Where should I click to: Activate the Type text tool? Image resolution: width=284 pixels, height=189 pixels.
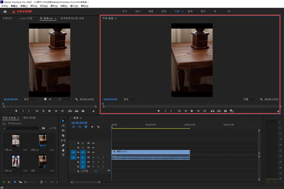click(63, 155)
